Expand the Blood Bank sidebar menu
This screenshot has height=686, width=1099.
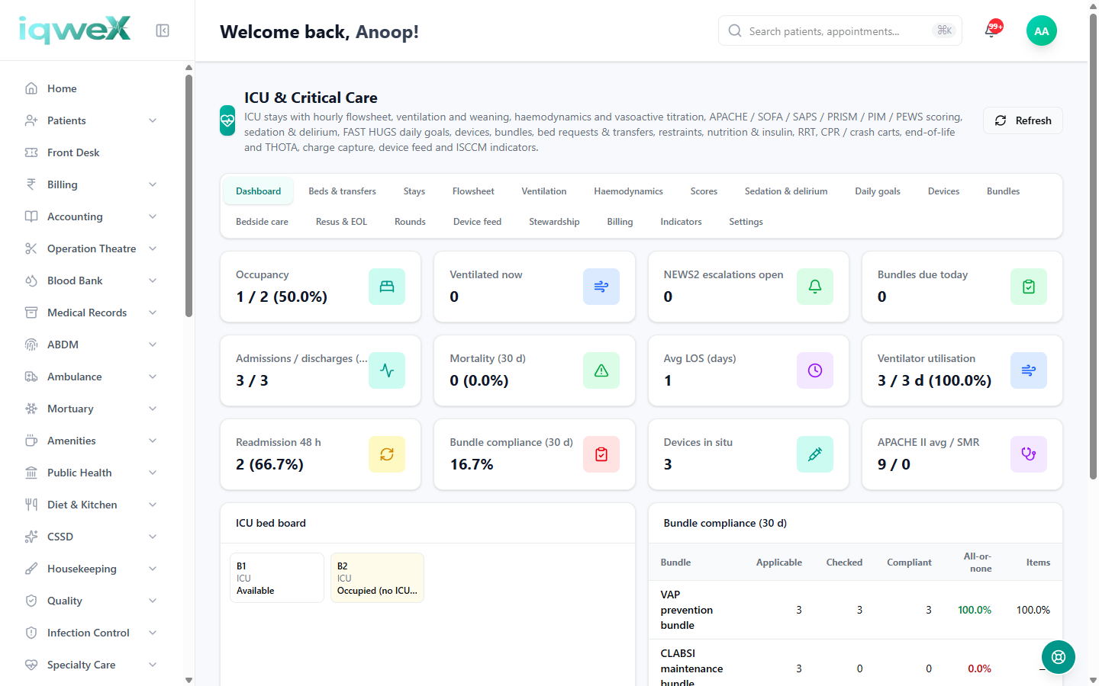click(x=92, y=280)
